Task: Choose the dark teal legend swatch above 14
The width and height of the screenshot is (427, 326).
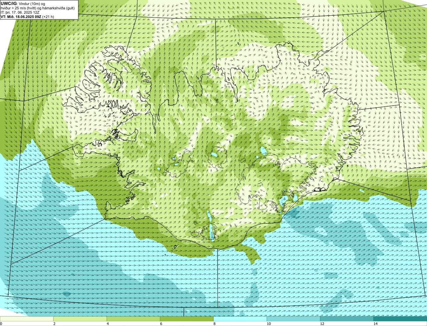Action: pos(400,319)
